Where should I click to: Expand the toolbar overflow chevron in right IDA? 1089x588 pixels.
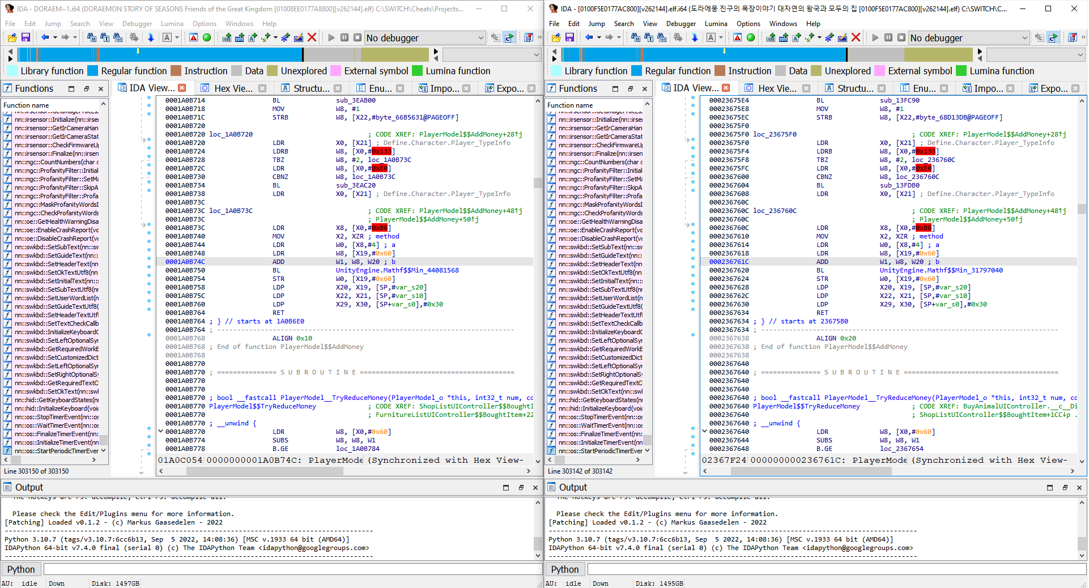(1083, 37)
